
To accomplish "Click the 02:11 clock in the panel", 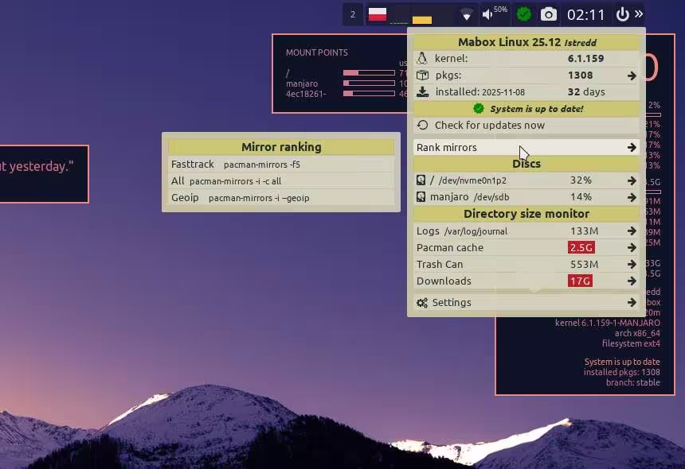I will coord(585,14).
